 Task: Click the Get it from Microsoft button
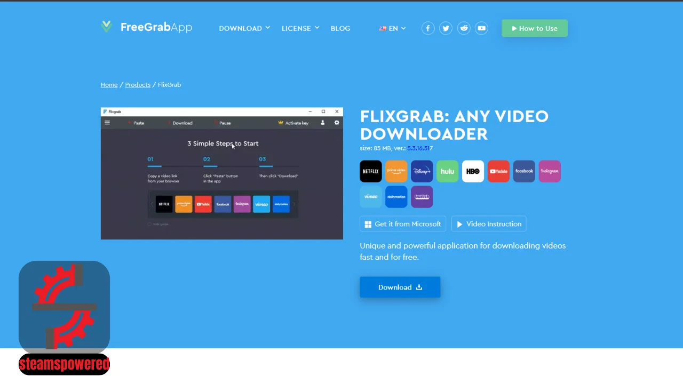pos(403,224)
